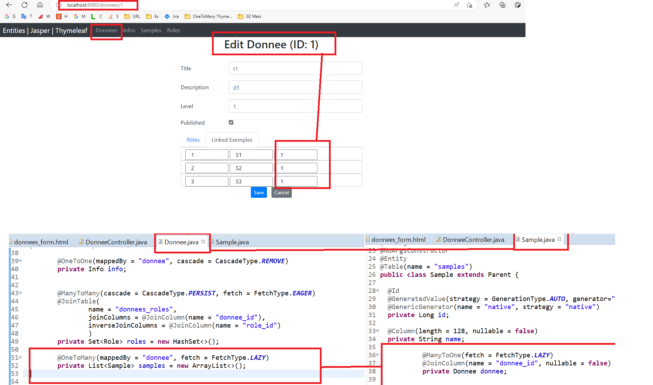Open the Samples navbar link
Viewport: 653px width, 385px height.
(x=151, y=30)
